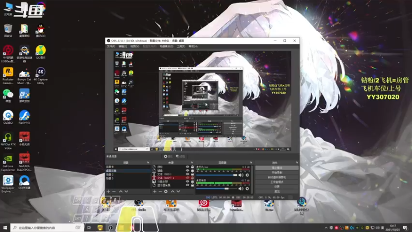The height and width of the screenshot is (232, 412).
Task: Remove the scene with the Scenes minus icon
Action: [x=114, y=191]
